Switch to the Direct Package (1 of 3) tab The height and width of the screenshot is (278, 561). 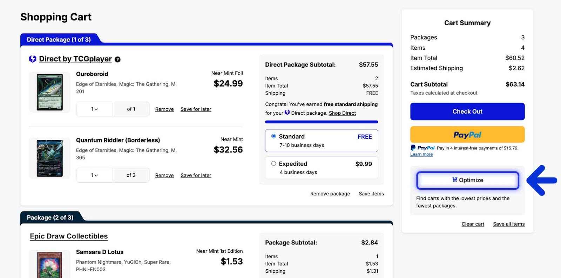59,40
